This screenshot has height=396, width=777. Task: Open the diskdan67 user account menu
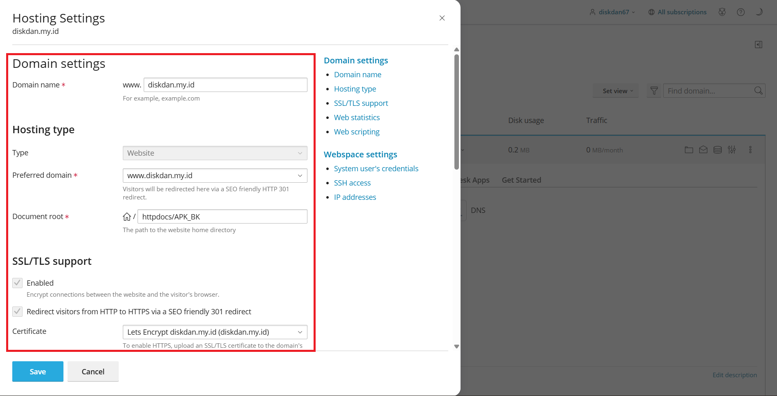612,12
